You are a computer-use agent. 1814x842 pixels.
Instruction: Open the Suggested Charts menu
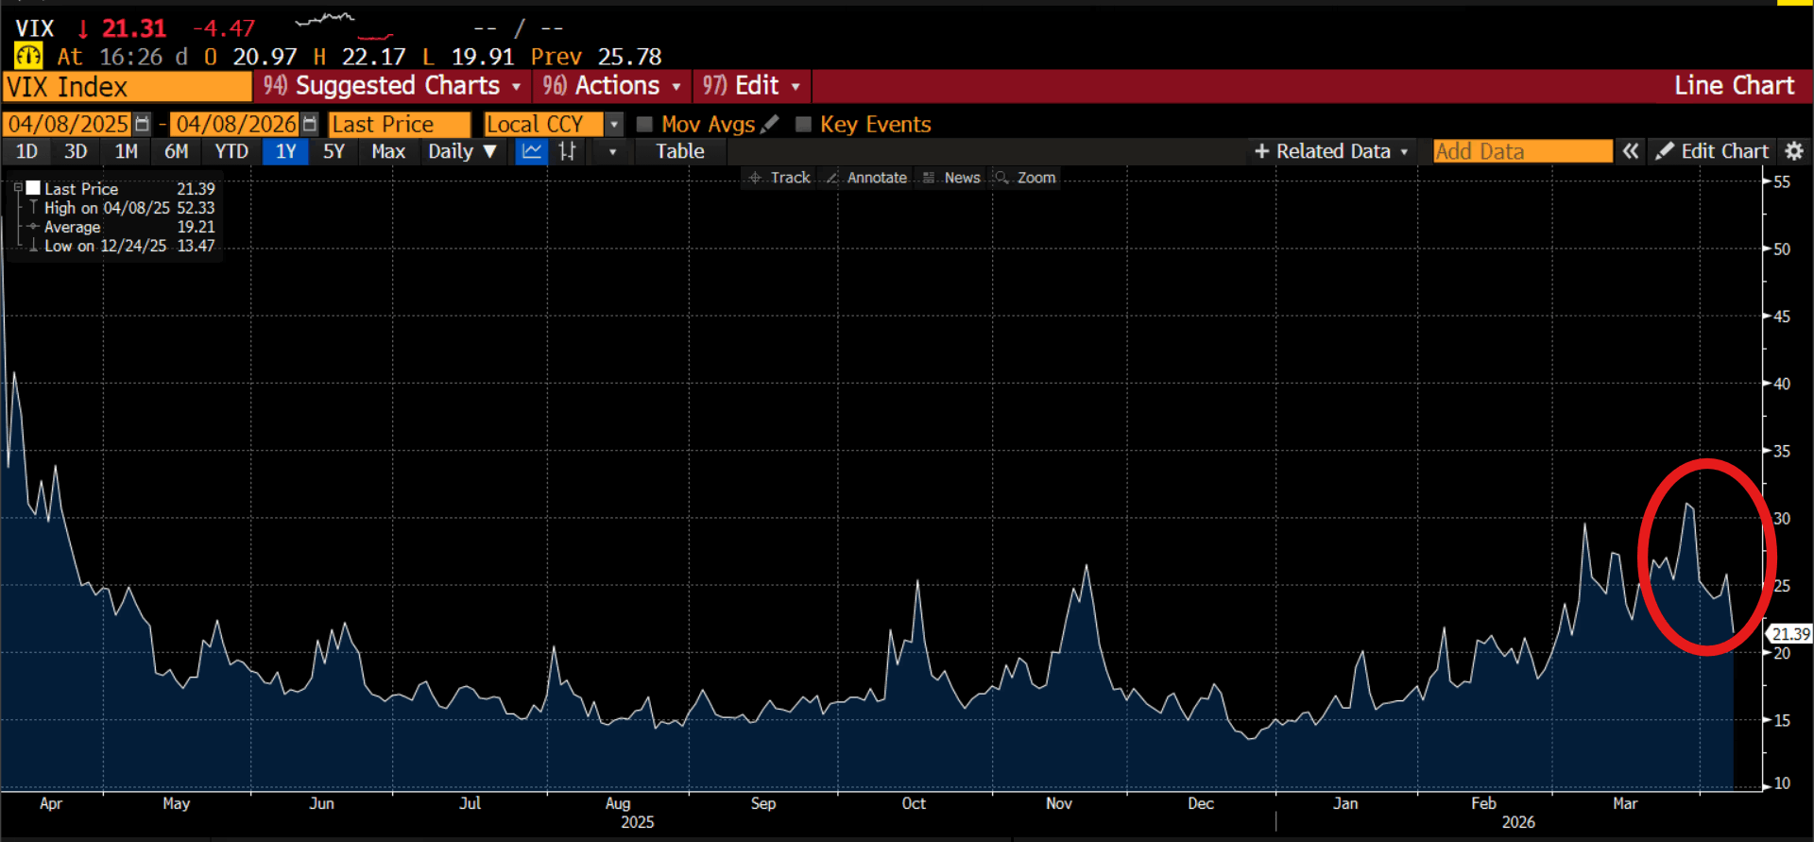tap(392, 86)
